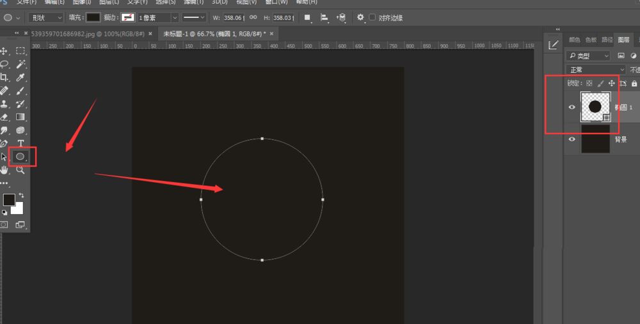Select the Type tool
The image size is (640, 324).
20,143
